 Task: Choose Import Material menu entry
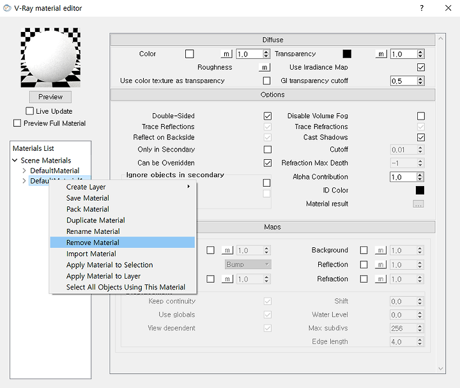91,254
